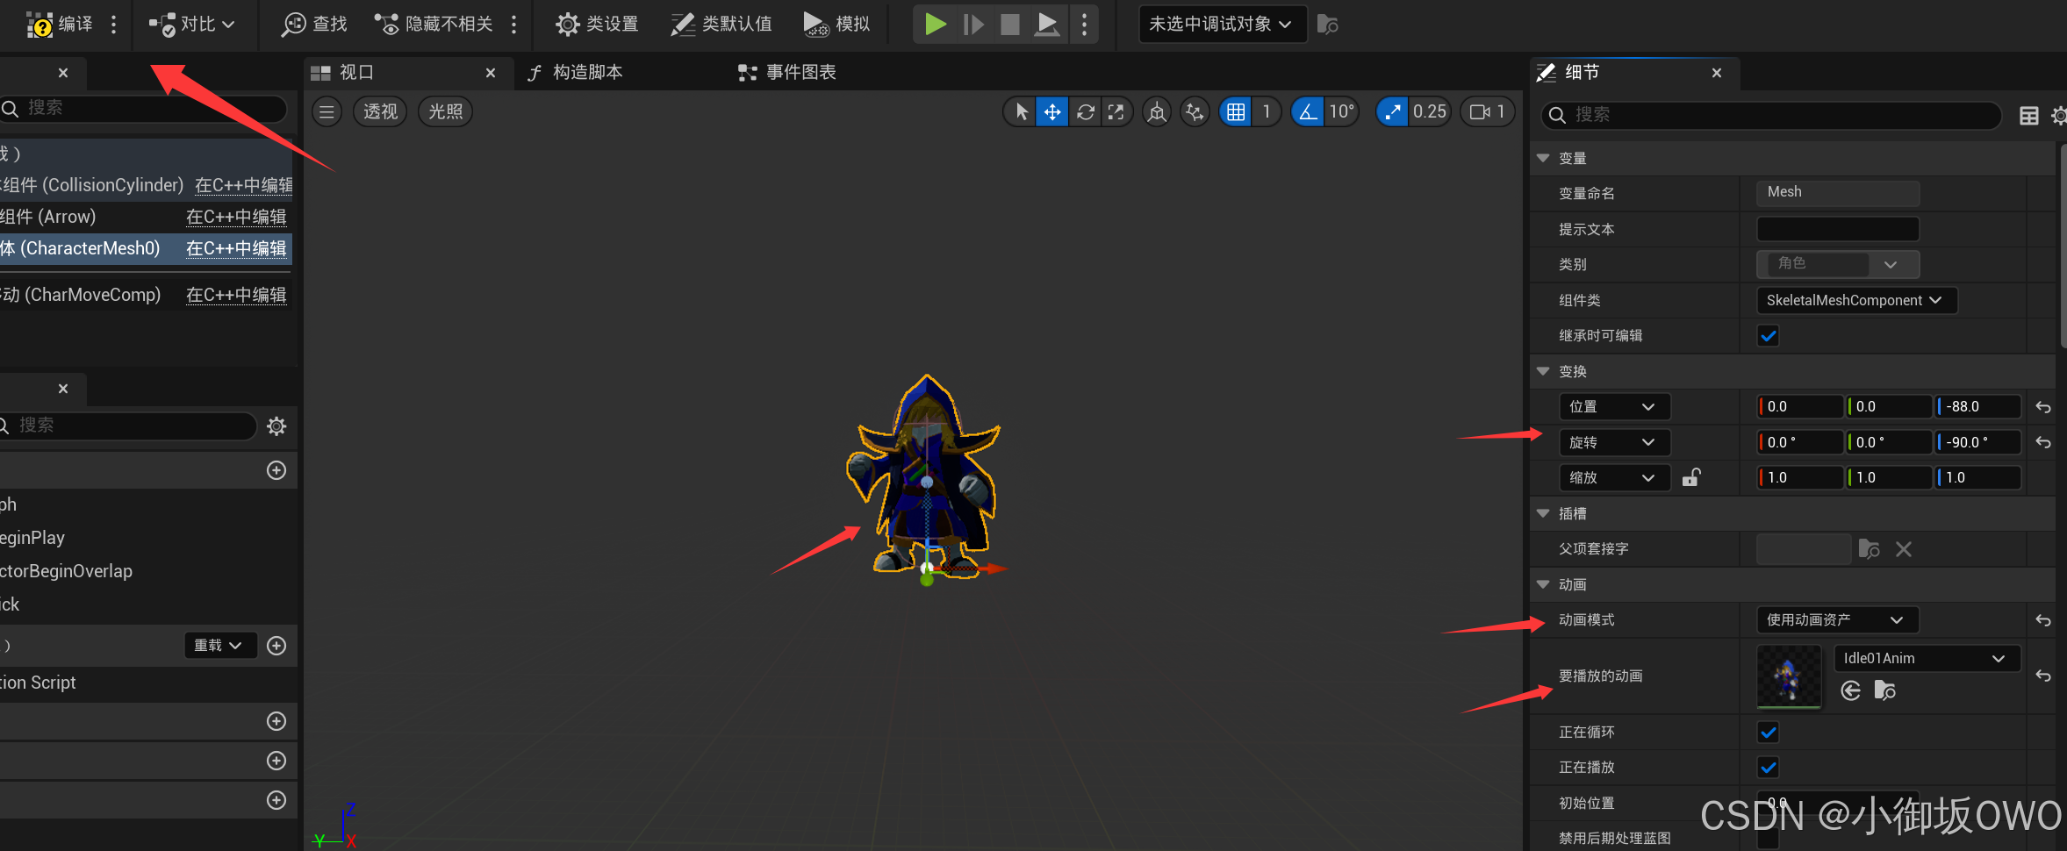Reset Location to default arrow
Viewport: 2067px width, 851px height.
point(2043,407)
